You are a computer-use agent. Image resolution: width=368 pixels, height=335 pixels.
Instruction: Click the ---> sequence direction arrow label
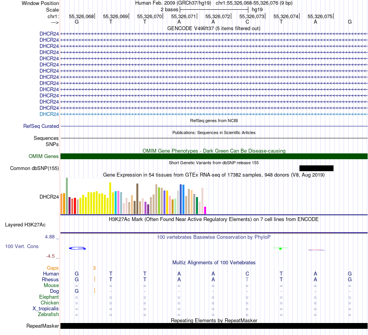point(55,22)
